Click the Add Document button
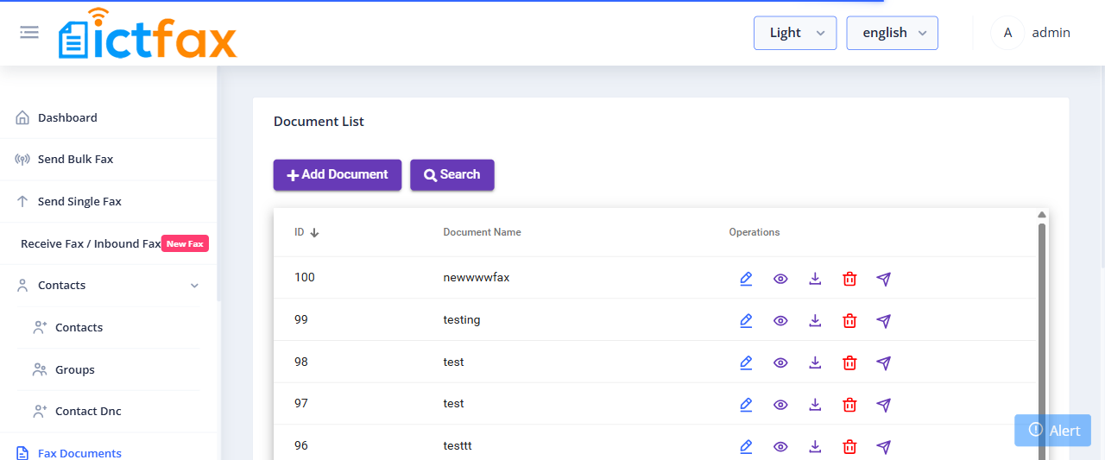The height and width of the screenshot is (460, 1105). click(x=338, y=174)
